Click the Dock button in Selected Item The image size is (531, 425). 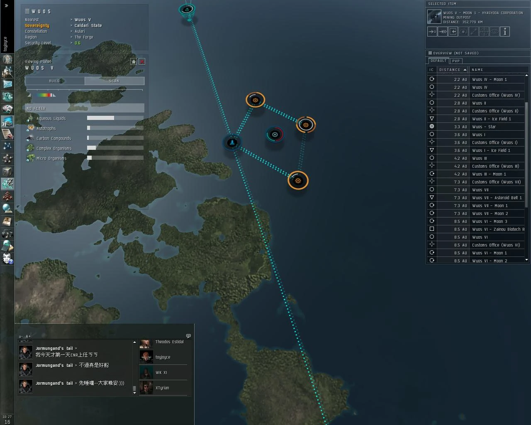click(453, 32)
